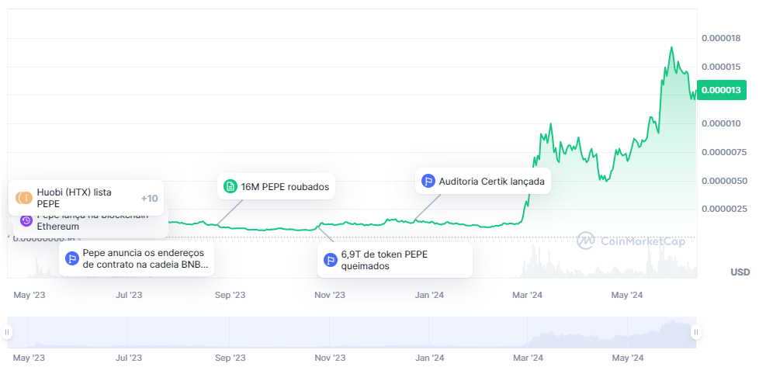
Task: Click the purple clock icon on Ethereum launch card
Action: click(x=26, y=220)
